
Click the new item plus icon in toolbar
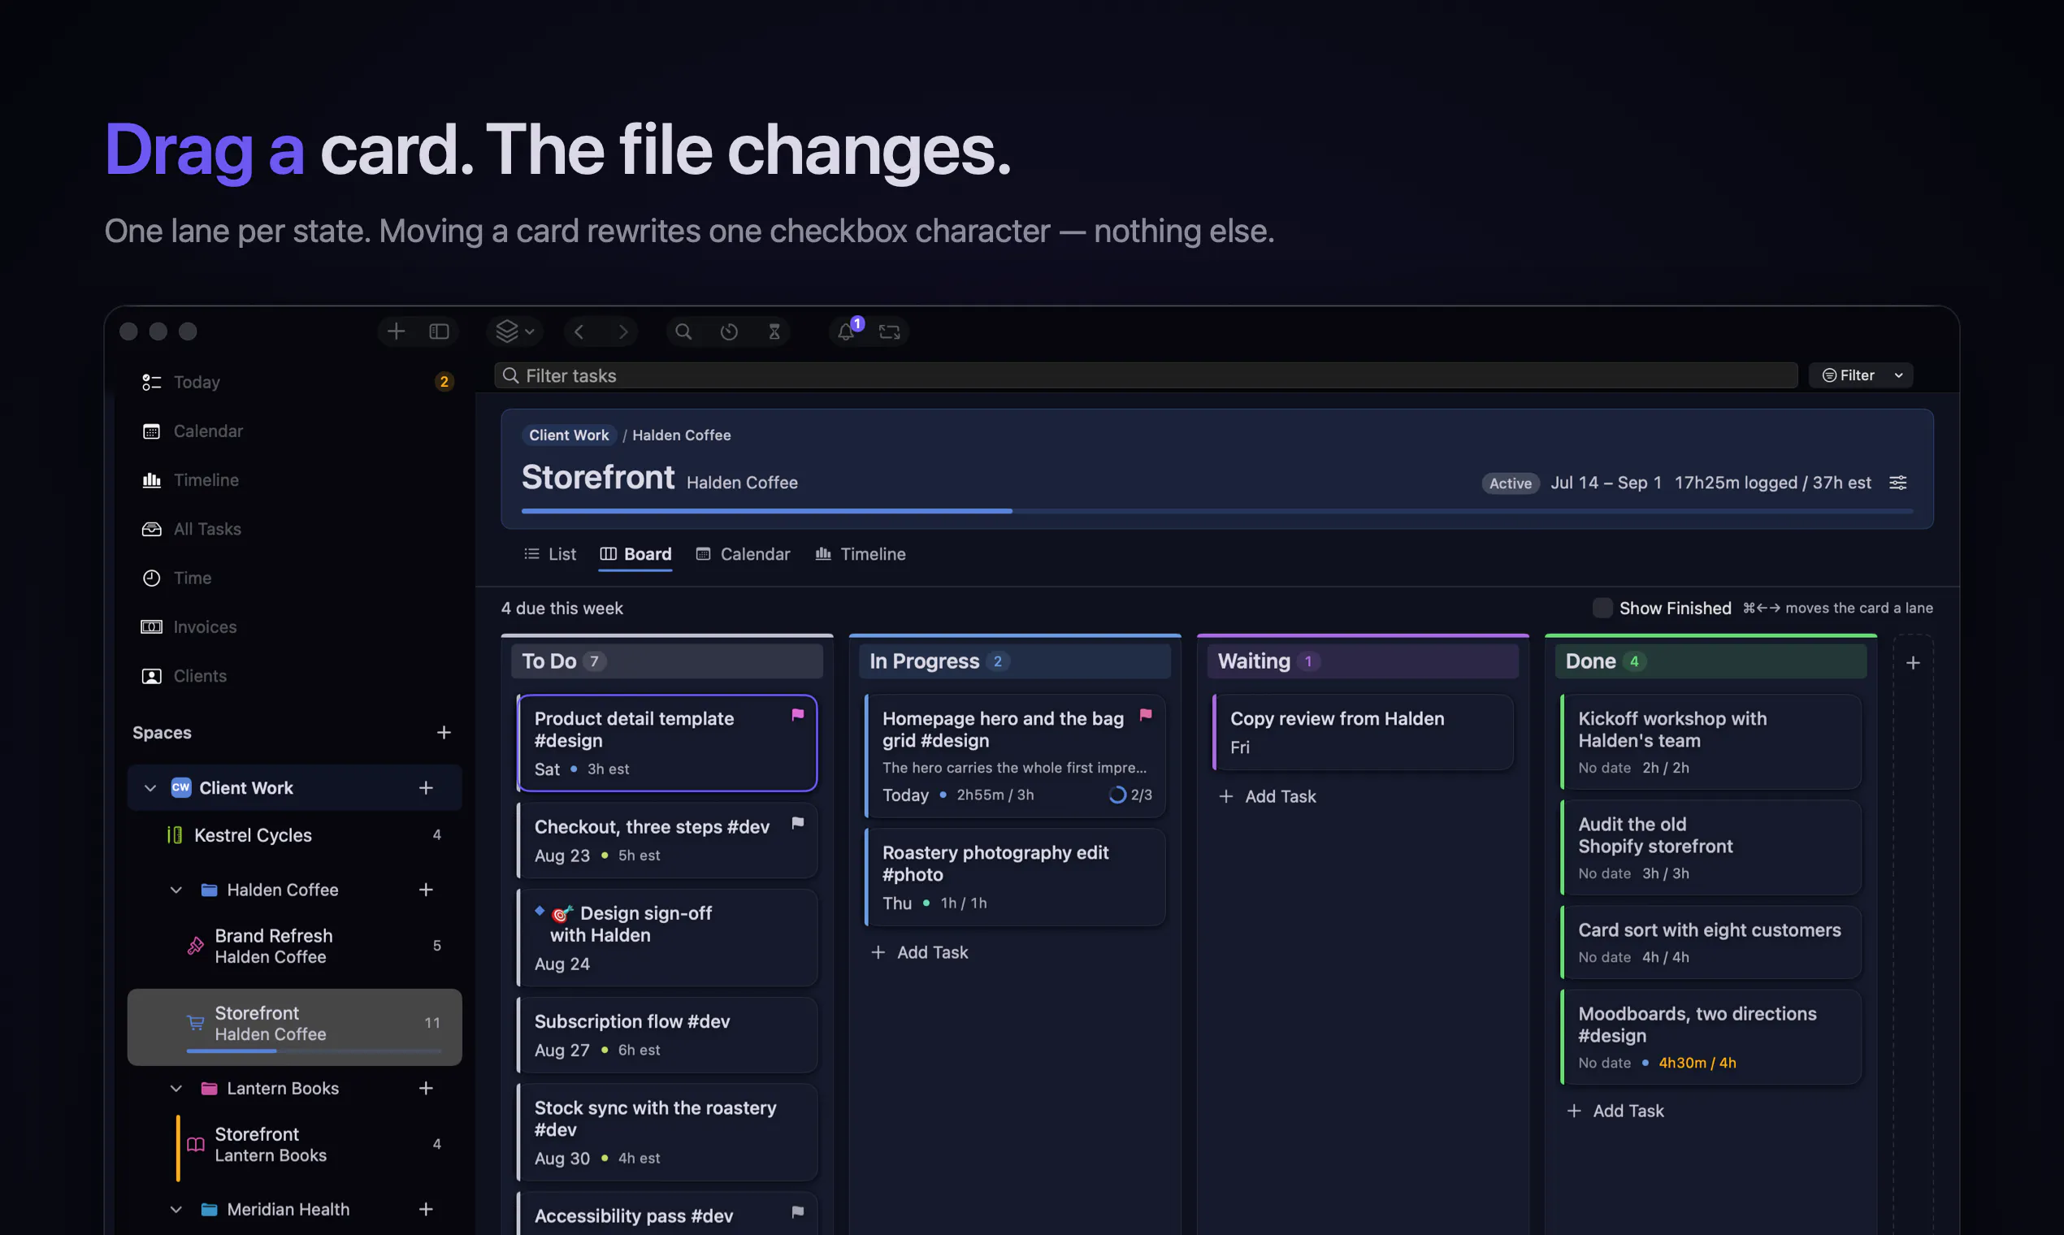(x=397, y=331)
